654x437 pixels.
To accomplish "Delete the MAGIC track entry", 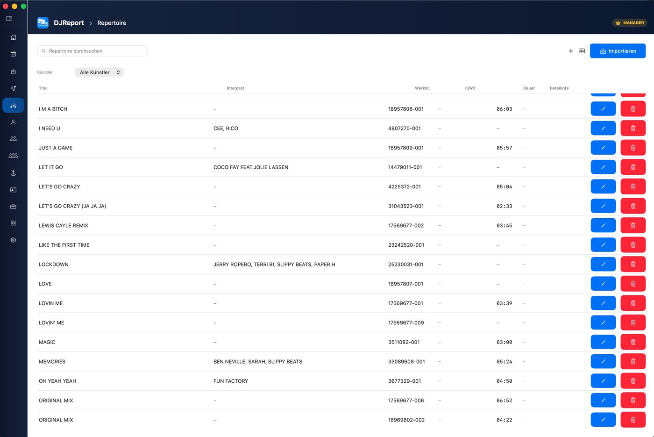I will tap(633, 342).
